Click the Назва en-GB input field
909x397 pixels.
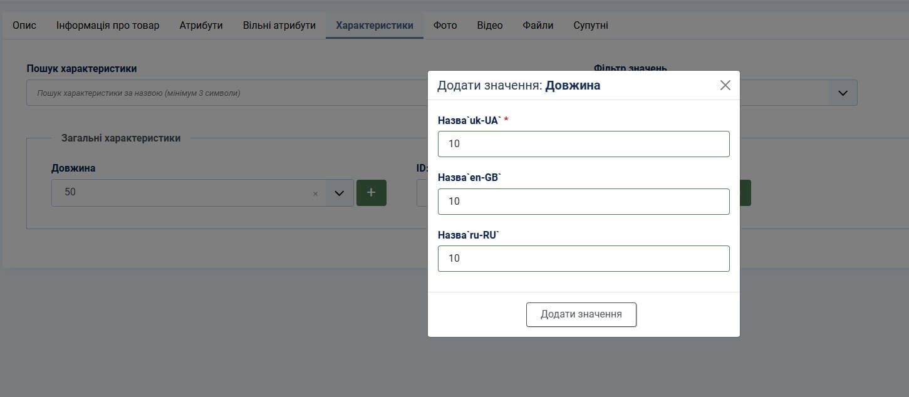583,202
